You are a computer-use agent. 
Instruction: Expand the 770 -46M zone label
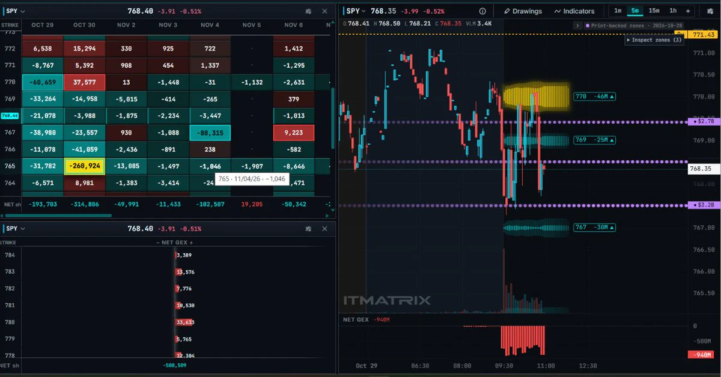tap(594, 96)
